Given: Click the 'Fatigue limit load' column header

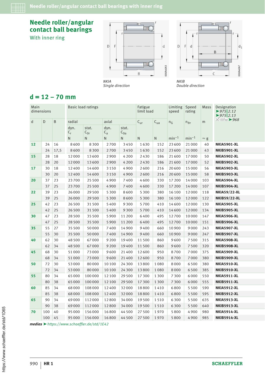Looking at the screenshot, I should 145,109.
